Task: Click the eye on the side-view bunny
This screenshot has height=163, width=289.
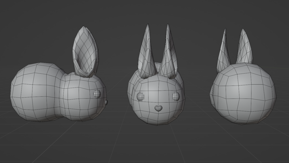Action: [x=97, y=94]
